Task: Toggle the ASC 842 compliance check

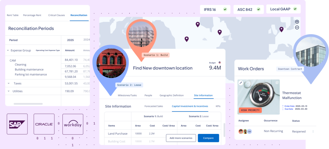Action: (258, 9)
